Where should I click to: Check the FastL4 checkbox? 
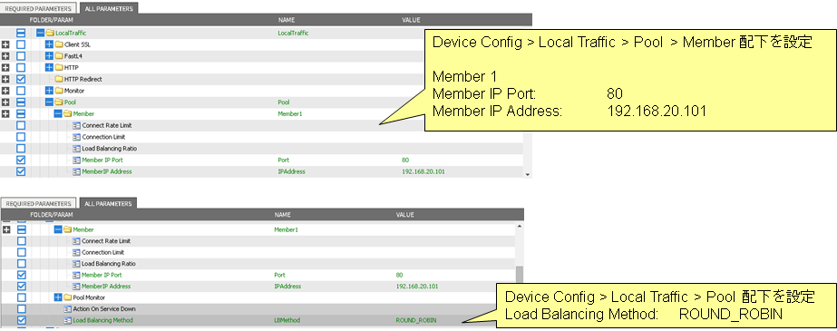[21, 56]
